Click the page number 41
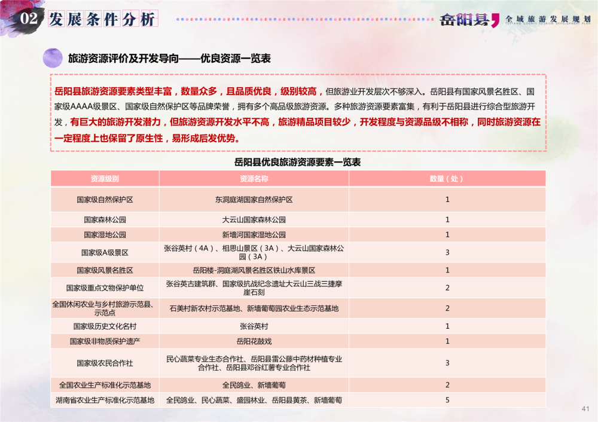 pos(585,409)
